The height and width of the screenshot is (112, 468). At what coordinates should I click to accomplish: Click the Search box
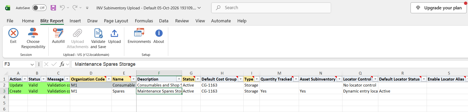coord(271,8)
